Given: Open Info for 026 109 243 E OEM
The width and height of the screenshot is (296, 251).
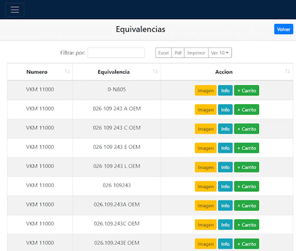Looking at the screenshot, I should pos(225,148).
